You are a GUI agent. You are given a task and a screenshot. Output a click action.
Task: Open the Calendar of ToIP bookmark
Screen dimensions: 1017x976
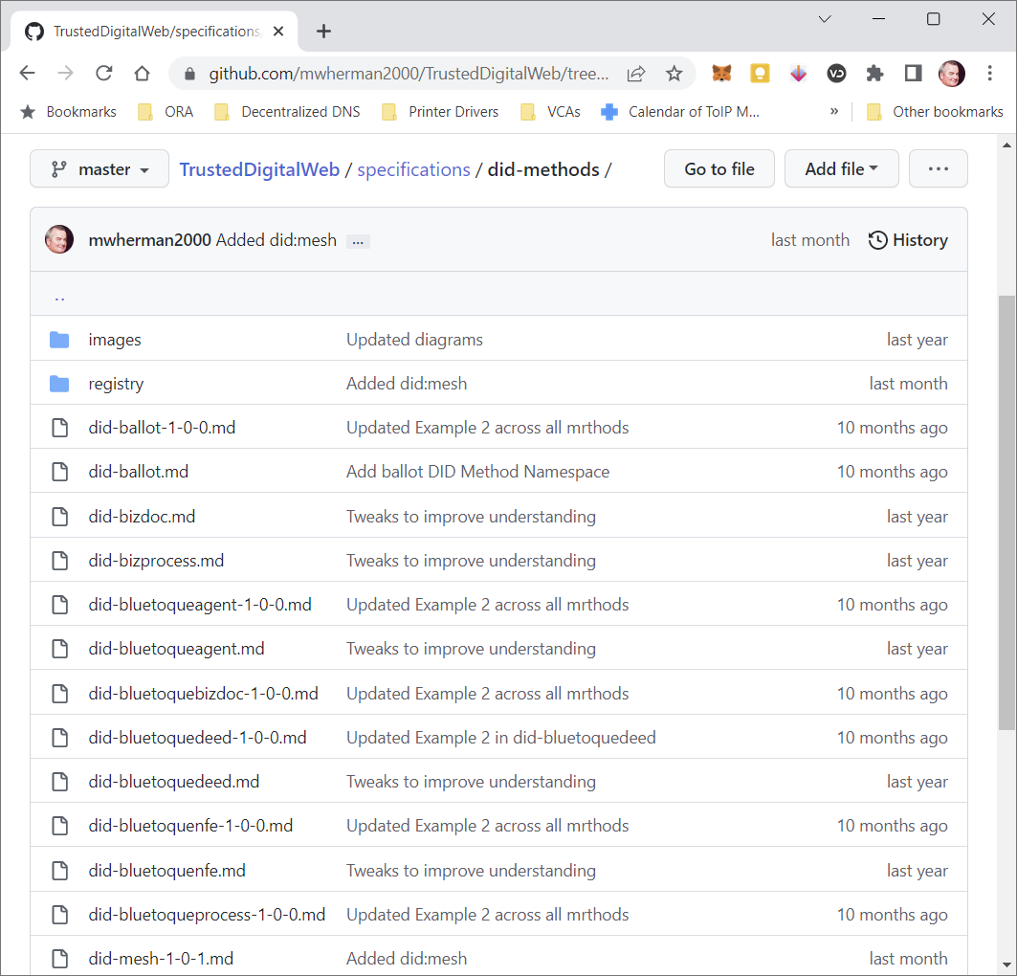tap(679, 112)
